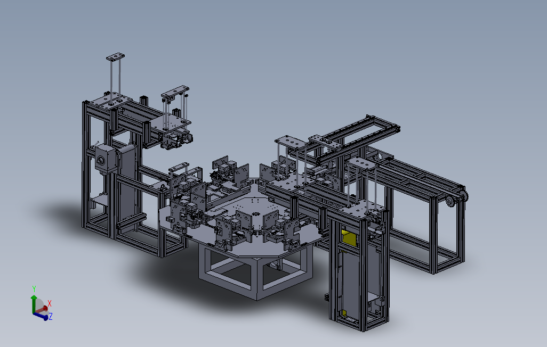This screenshot has width=547, height=347.
Task: Click the green Y axis arrow of triad
Action: tap(34, 303)
